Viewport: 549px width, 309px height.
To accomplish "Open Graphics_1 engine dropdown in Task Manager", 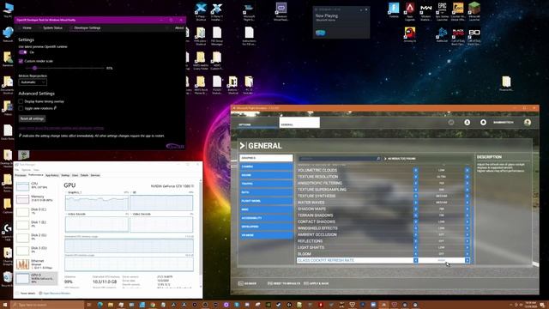I will point(74,192).
